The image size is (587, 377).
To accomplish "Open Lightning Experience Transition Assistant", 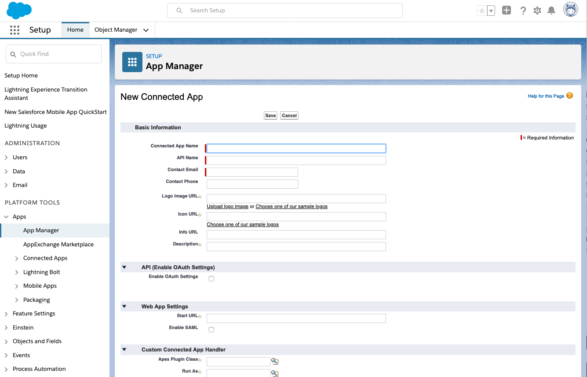I will [46, 94].
